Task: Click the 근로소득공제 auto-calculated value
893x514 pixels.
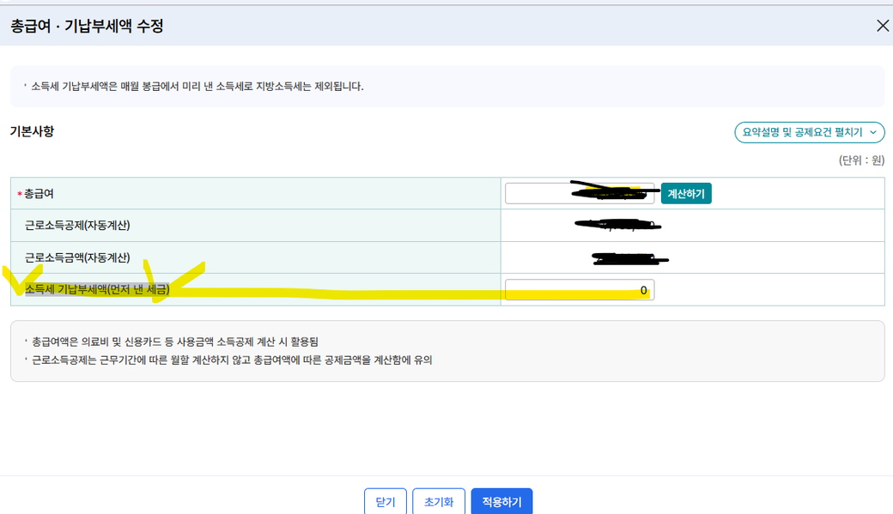Action: pos(618,227)
